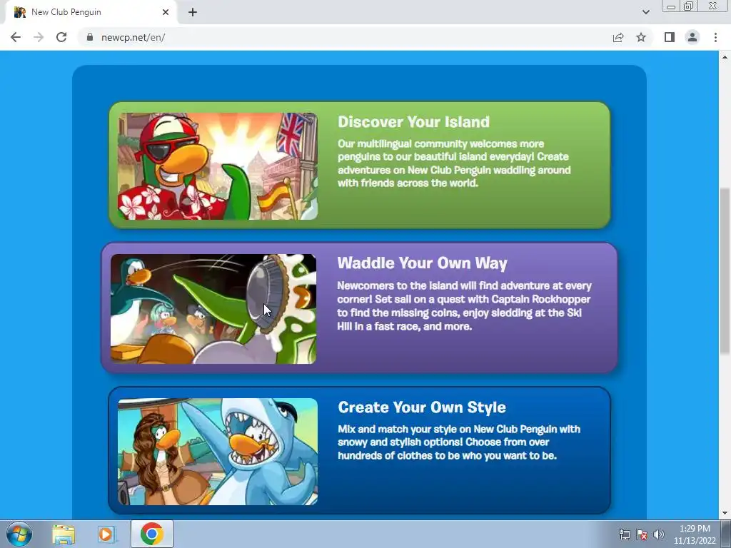This screenshot has height=548, width=731.
Task: Click the multilingual community description text
Action: [454, 163]
